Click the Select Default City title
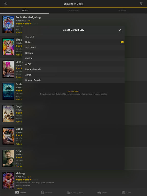 [73, 30]
